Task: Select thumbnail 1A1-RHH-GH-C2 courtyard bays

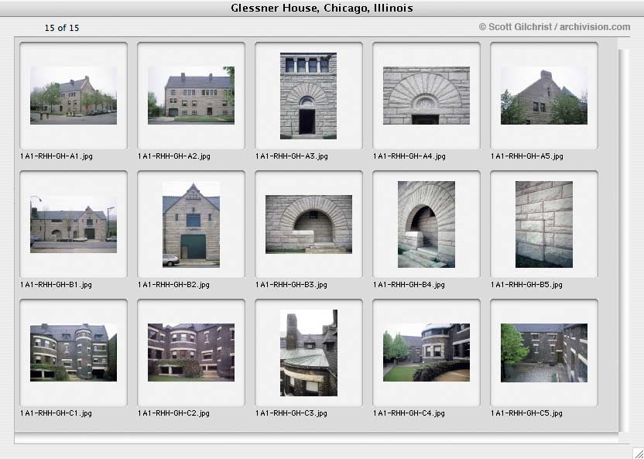Action: 191,353
